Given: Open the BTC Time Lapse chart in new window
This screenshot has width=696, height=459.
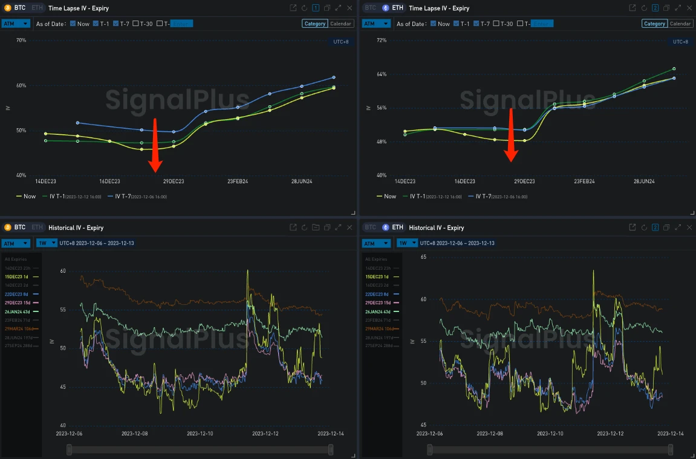Looking at the screenshot, I should (293, 8).
